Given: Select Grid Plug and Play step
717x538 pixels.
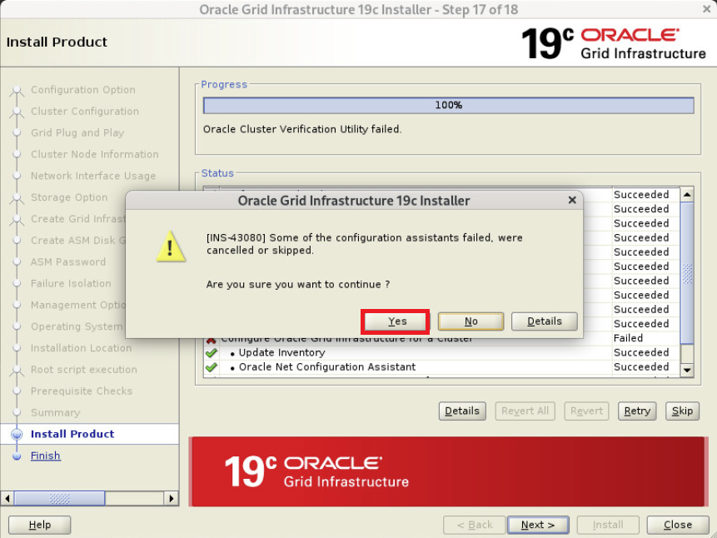Looking at the screenshot, I should (77, 133).
